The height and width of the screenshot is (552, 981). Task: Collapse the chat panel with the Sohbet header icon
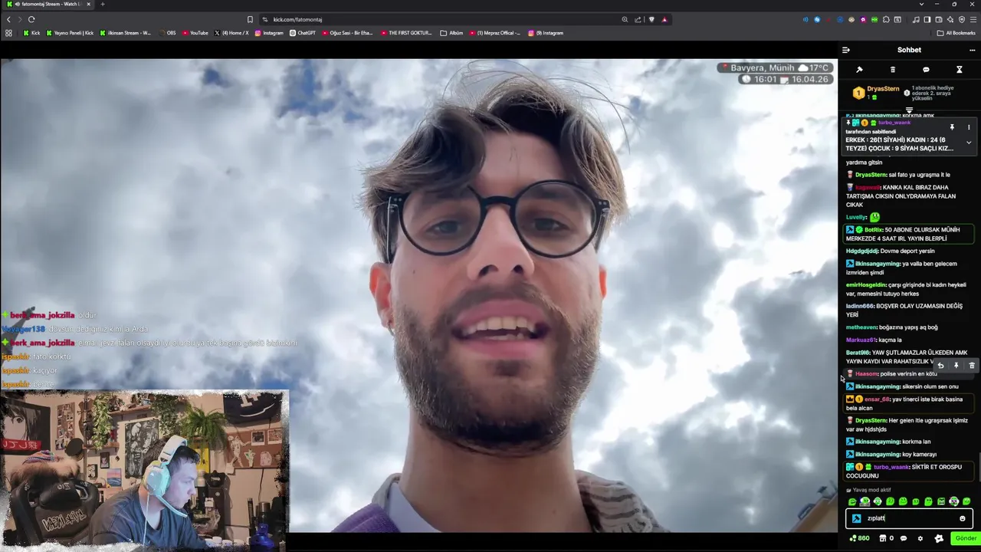[846, 50]
